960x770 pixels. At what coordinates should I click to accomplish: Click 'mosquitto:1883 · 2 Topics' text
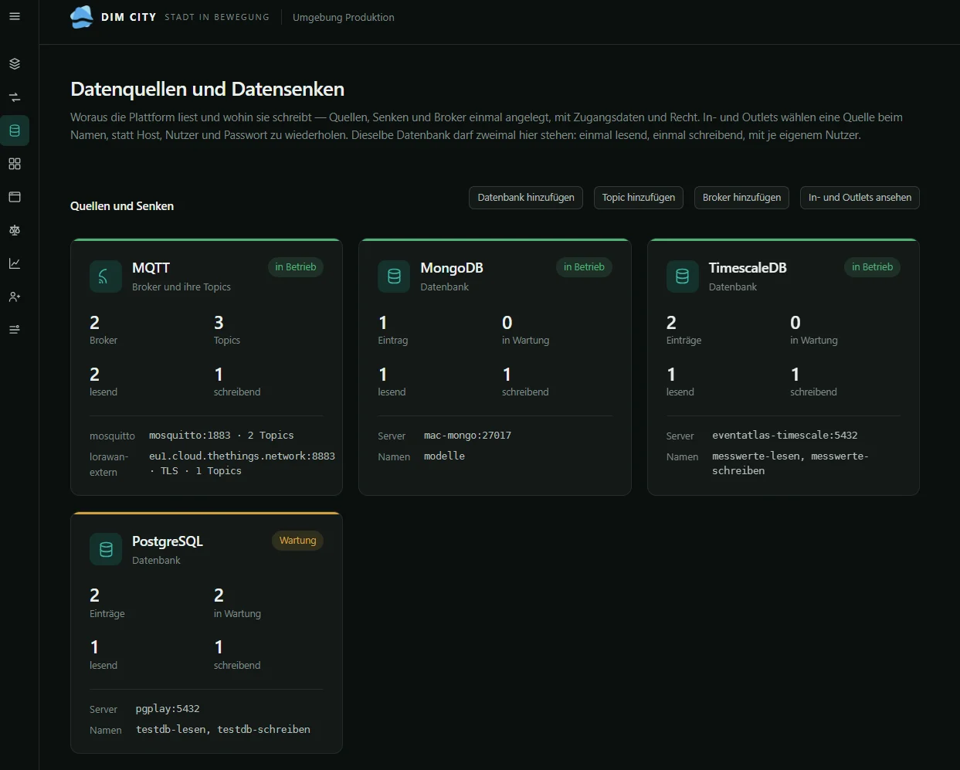[x=222, y=436]
